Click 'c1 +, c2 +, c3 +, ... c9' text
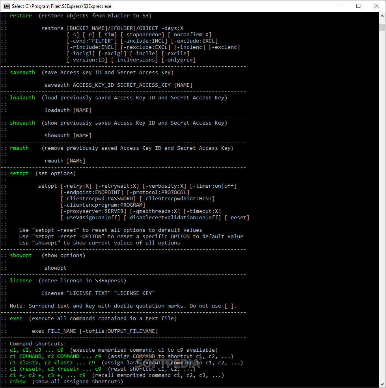386x388 pixels. pyautogui.click(x=48, y=375)
